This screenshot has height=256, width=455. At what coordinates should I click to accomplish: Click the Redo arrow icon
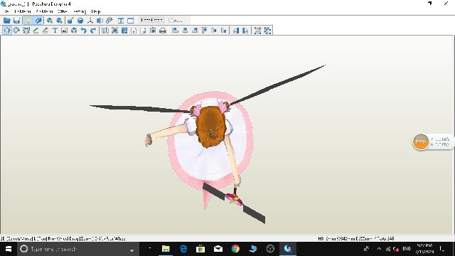point(93,30)
